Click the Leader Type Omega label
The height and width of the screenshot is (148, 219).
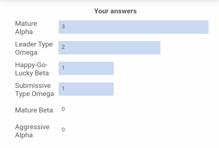34,48
